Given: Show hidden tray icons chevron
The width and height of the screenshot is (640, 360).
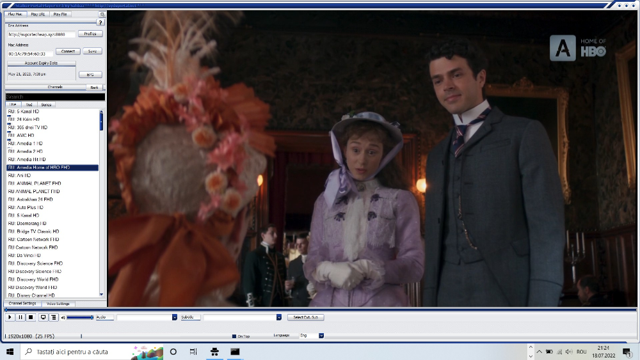Looking at the screenshot, I should pos(539,352).
